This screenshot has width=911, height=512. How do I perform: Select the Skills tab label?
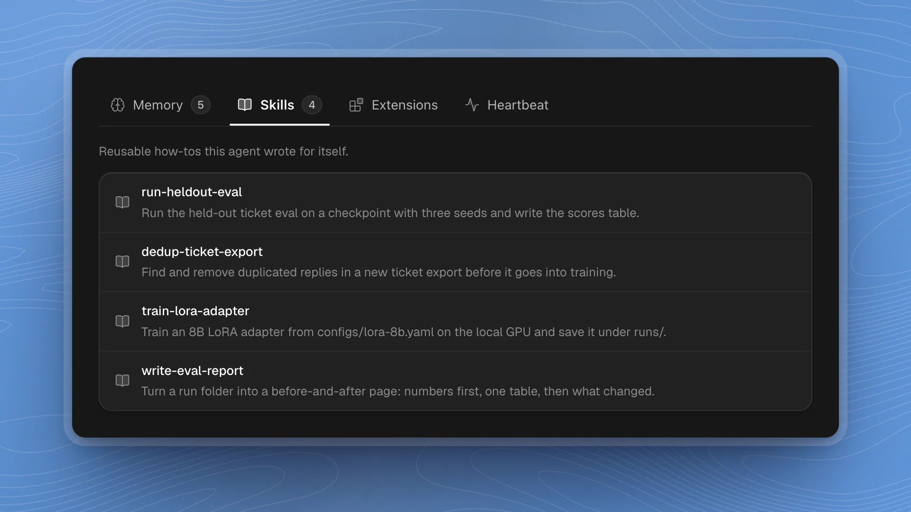(277, 105)
